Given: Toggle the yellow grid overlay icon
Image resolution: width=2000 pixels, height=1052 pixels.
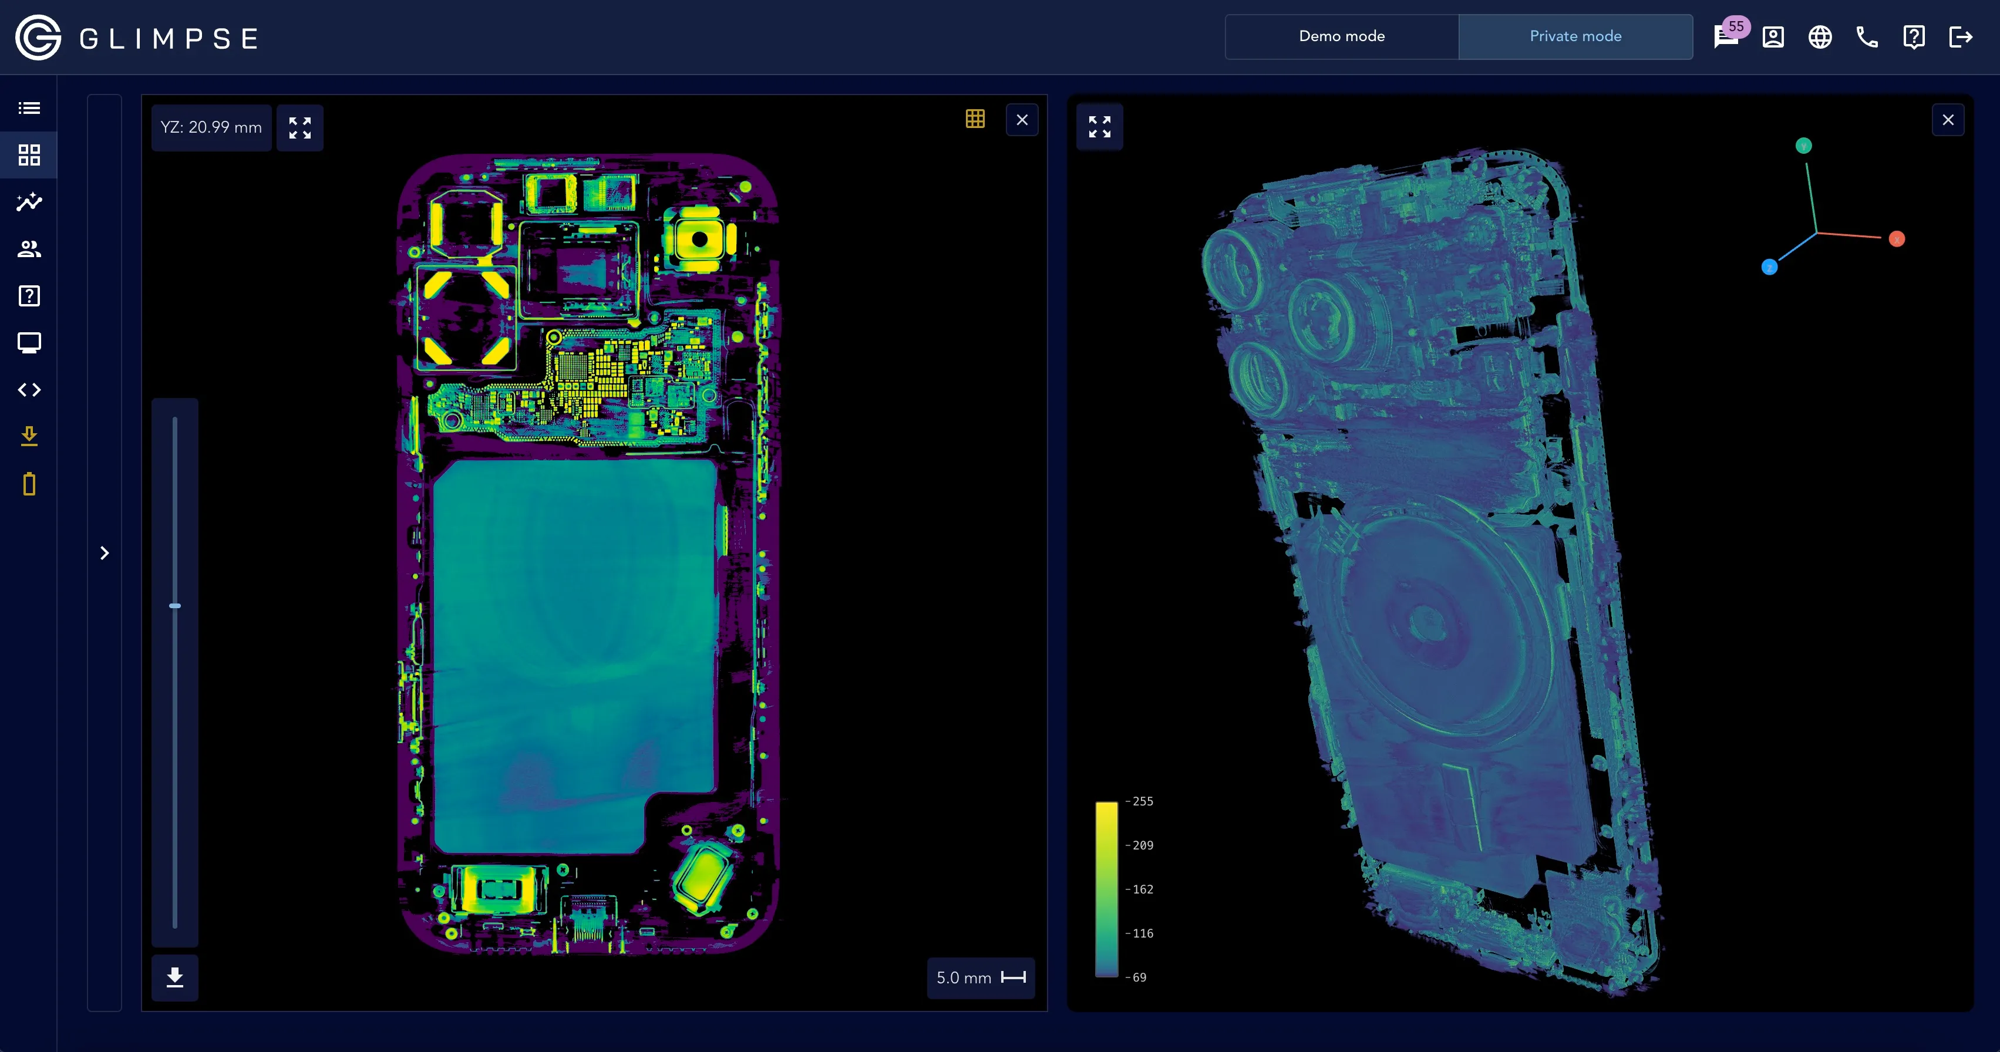Looking at the screenshot, I should [x=975, y=119].
